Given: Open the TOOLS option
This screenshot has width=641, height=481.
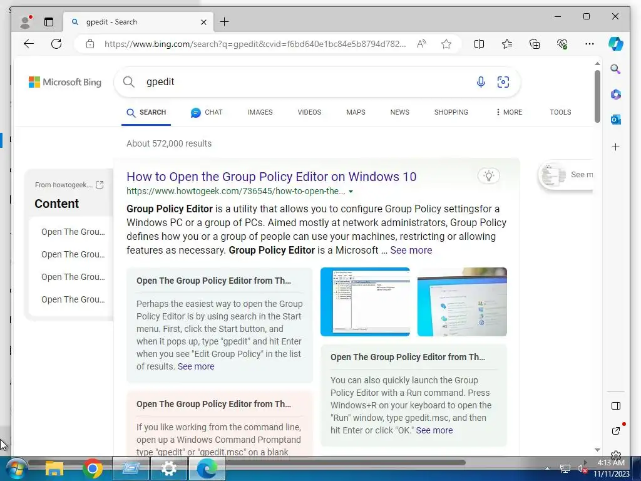Looking at the screenshot, I should (560, 112).
